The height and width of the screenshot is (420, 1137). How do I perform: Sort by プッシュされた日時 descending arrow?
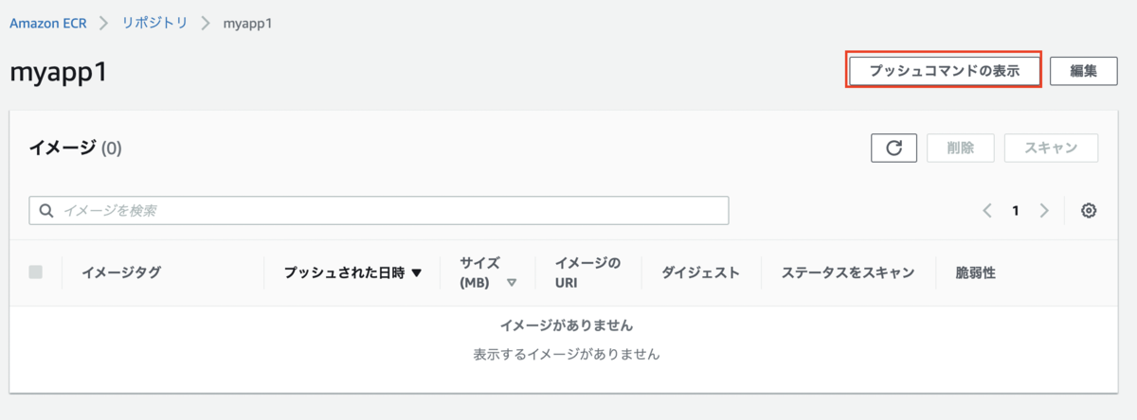click(x=417, y=273)
